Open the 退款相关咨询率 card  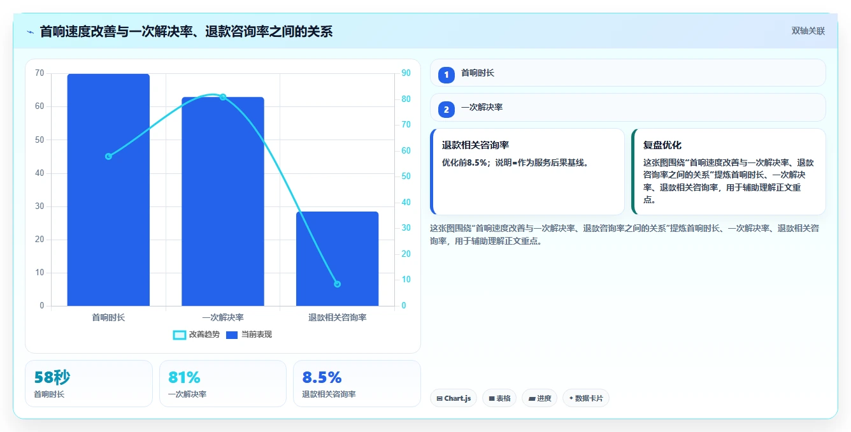[x=527, y=172]
